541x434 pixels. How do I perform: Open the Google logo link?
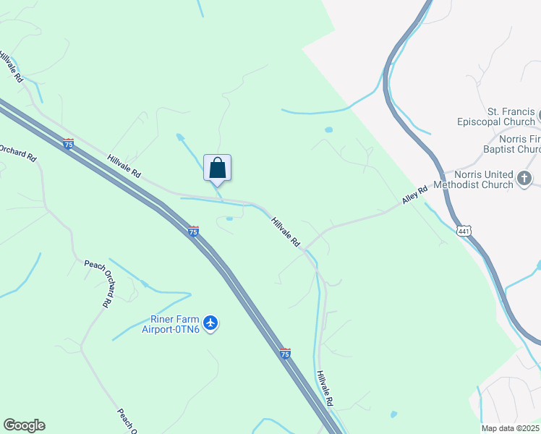25,425
